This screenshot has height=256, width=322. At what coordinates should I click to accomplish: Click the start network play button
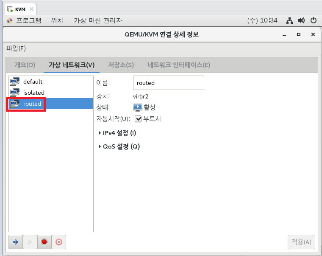[30, 242]
